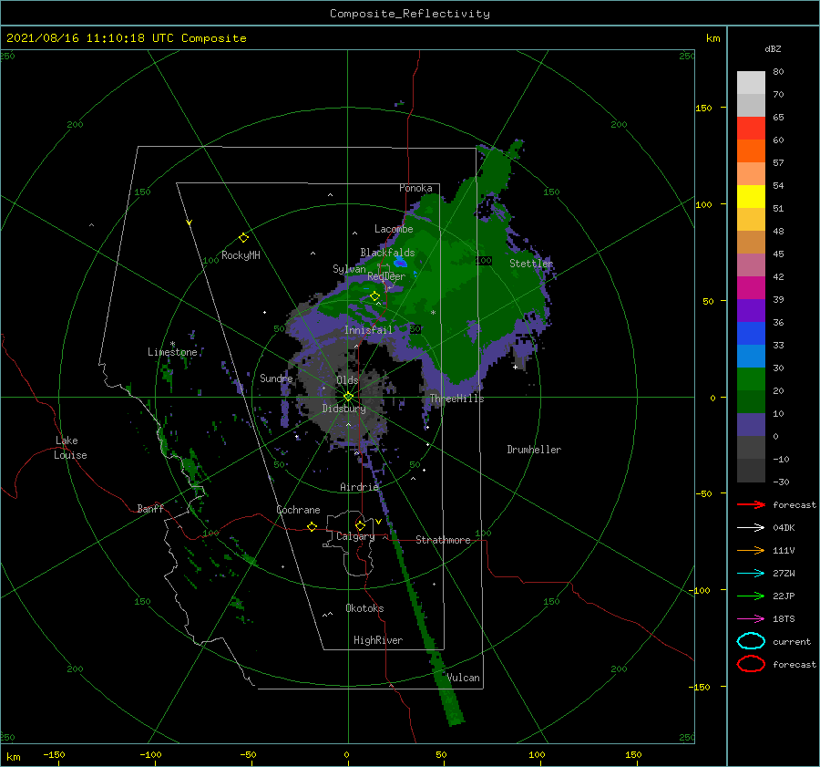
Task: Click the yellow diamond marker near RockyMH
Action: pos(243,238)
